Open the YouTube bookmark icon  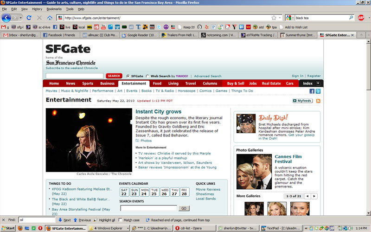click(x=103, y=27)
